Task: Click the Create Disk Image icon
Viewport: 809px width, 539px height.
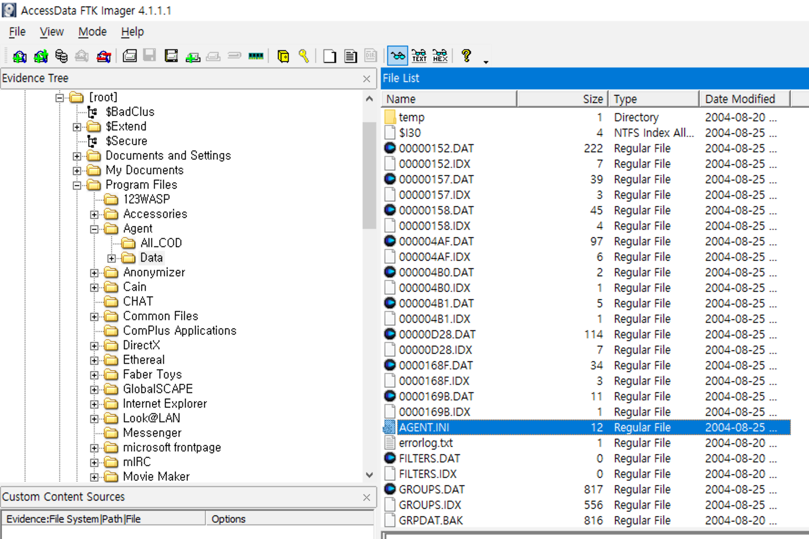Action: pyautogui.click(x=129, y=56)
